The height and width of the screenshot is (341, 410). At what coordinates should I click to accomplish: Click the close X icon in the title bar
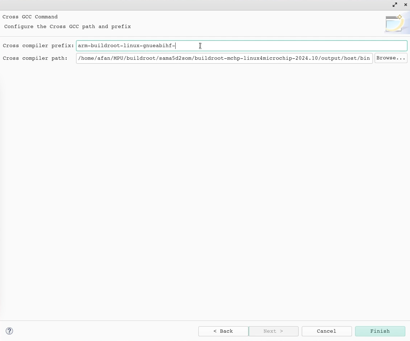[x=405, y=5]
